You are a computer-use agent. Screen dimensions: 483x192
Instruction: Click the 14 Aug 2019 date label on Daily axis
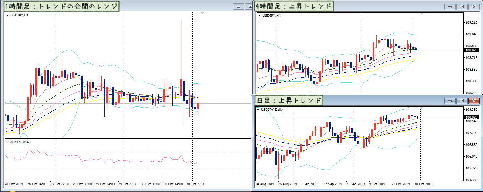[265, 184]
